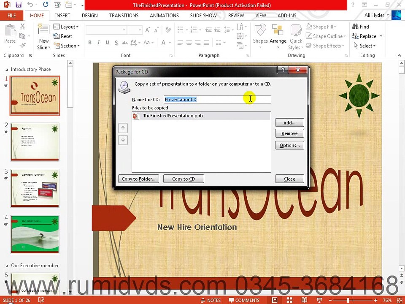Click Copy to Folder... button
The height and width of the screenshot is (304, 405).
click(x=139, y=179)
